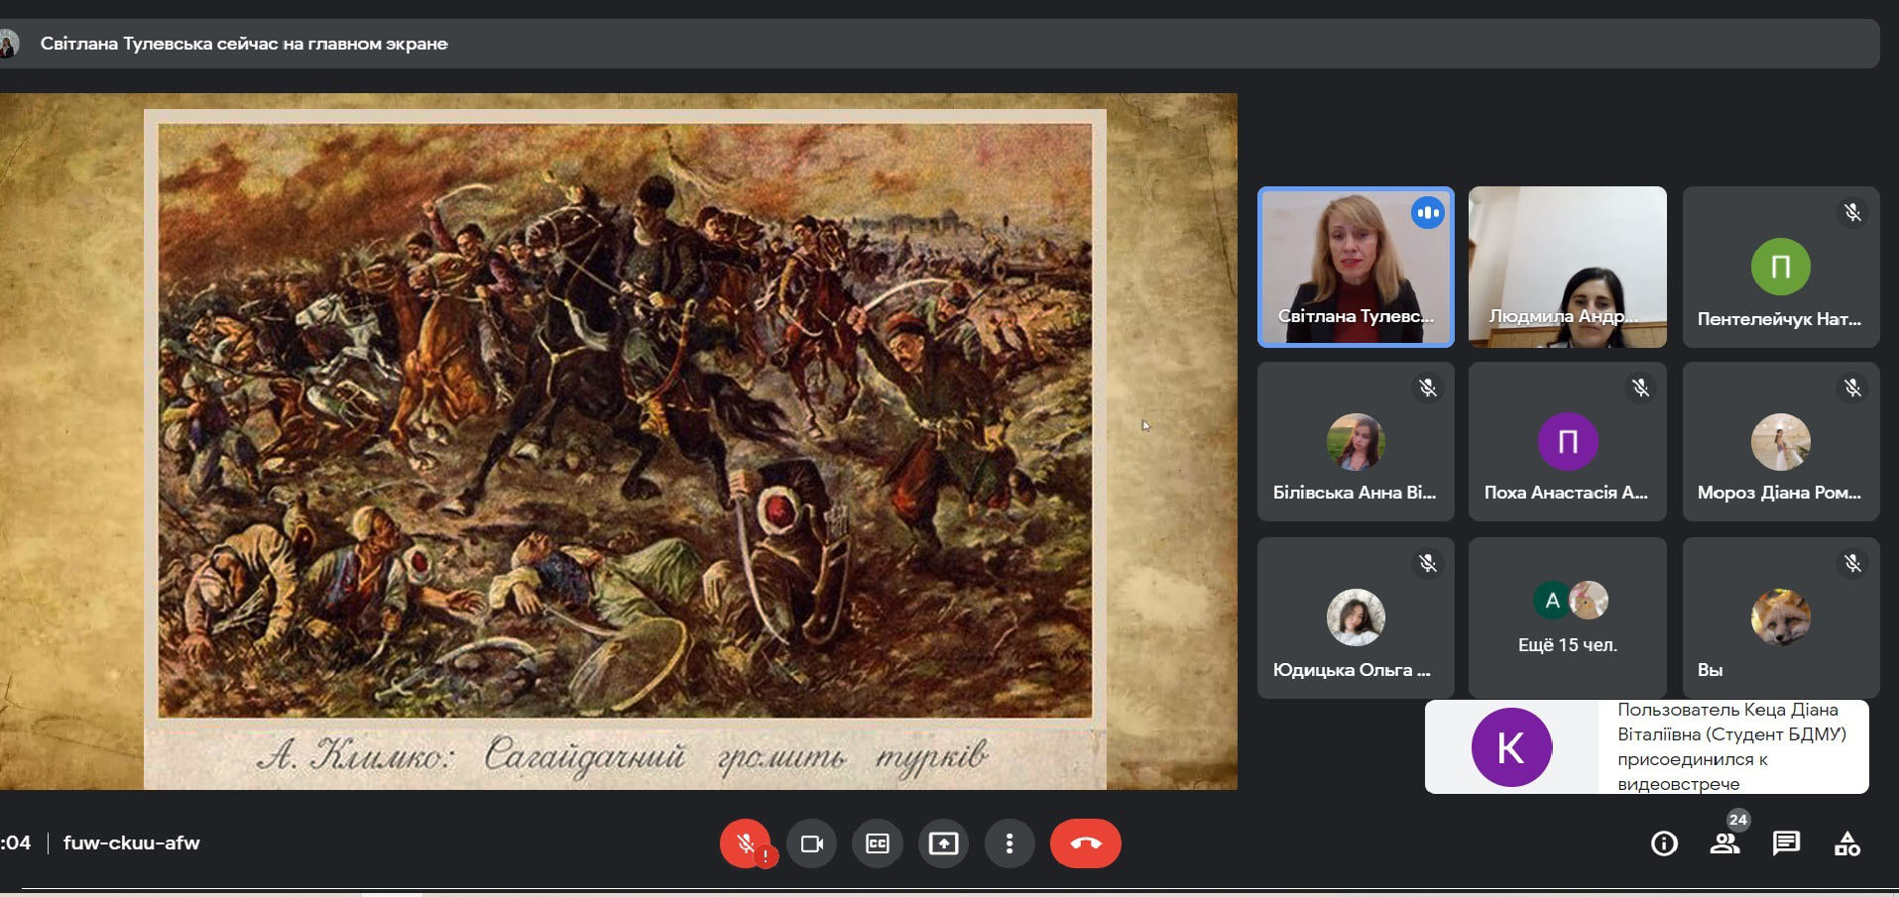Click the muted mic icon on Білівська Анна's tile
This screenshot has width=1899, height=897.
(1428, 389)
